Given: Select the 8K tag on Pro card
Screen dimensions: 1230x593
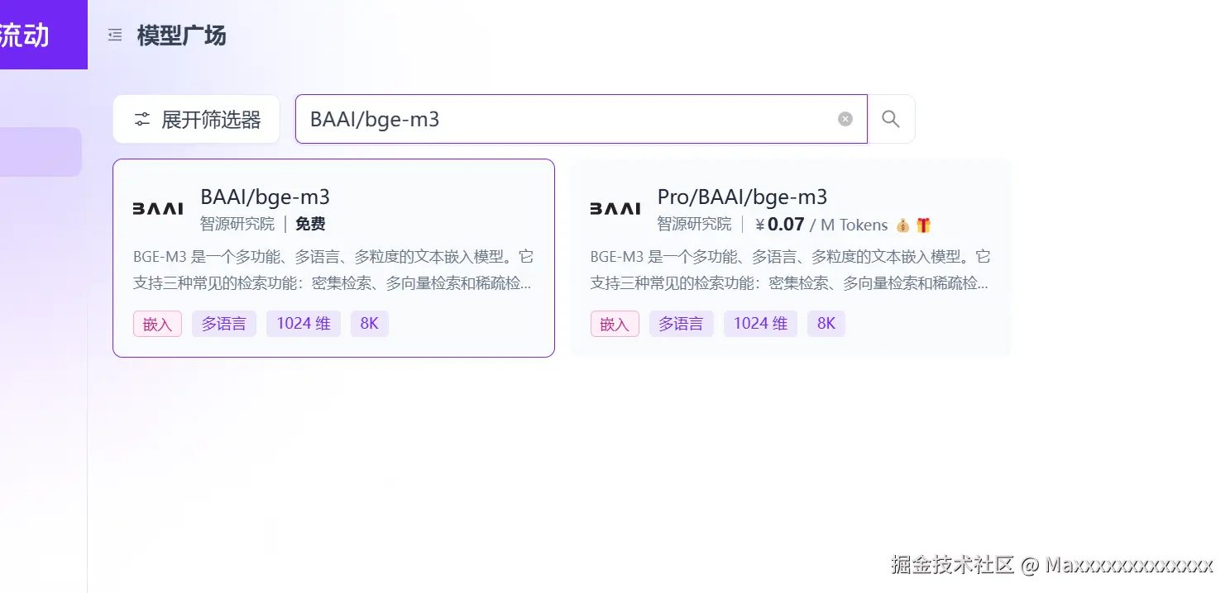Looking at the screenshot, I should (x=826, y=324).
